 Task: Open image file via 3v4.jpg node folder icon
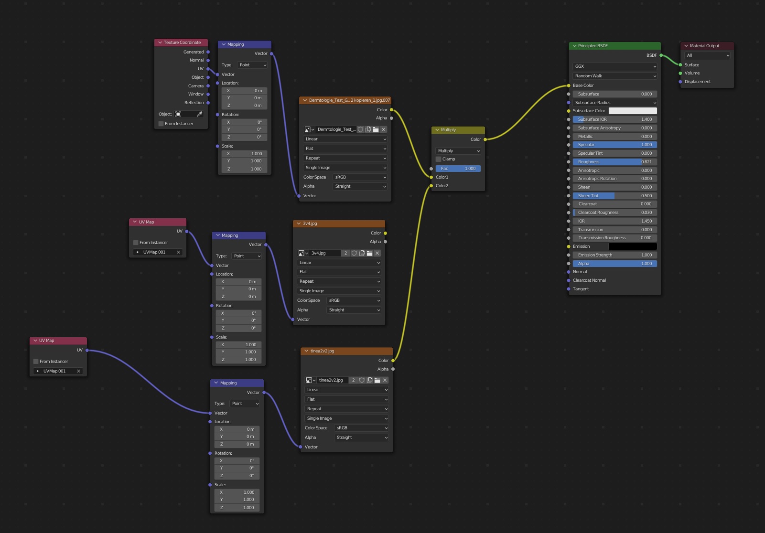click(369, 253)
